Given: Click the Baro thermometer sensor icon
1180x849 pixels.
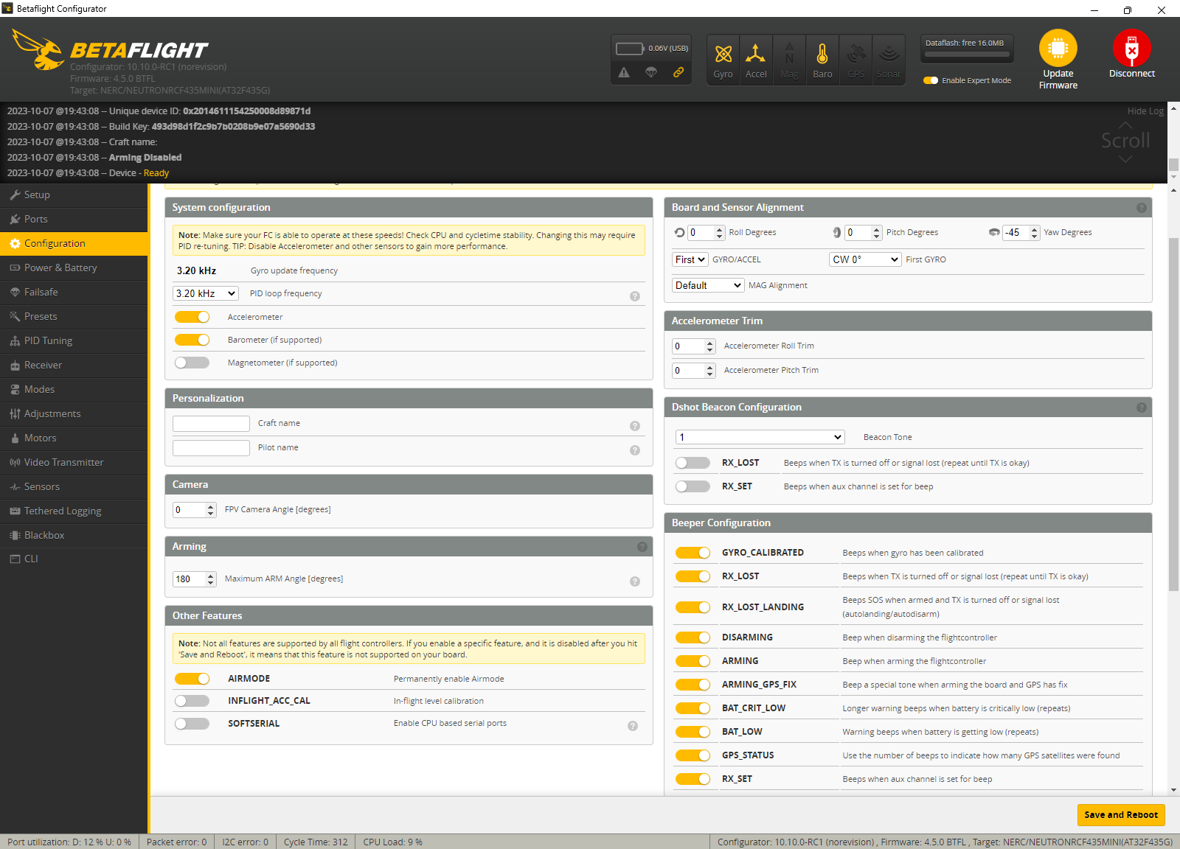Looking at the screenshot, I should (822, 55).
